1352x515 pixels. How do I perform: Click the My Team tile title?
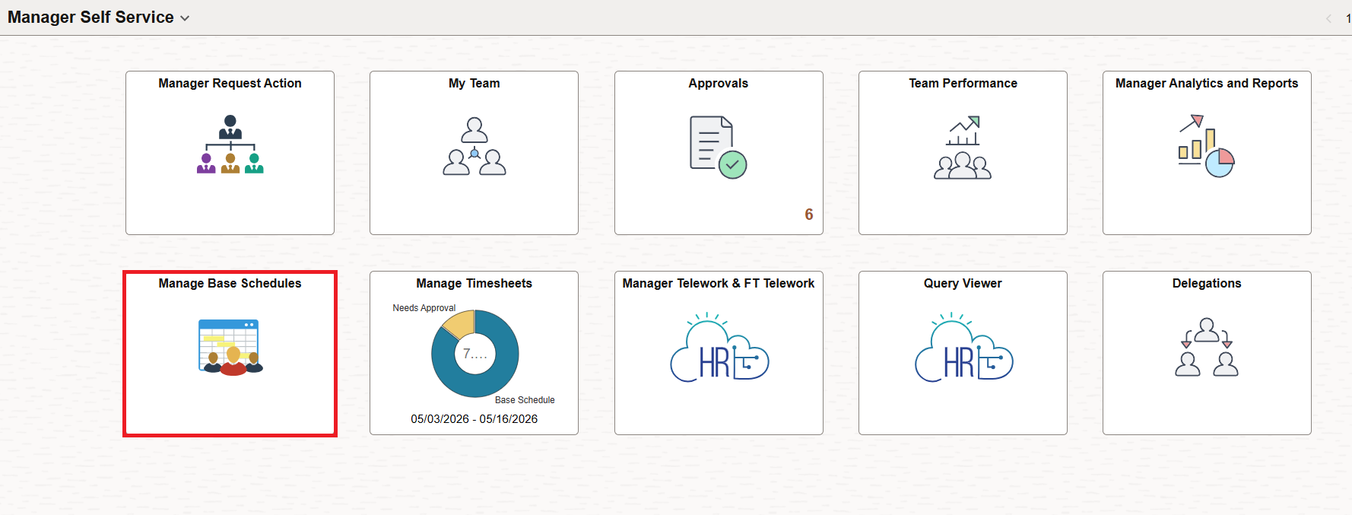(x=474, y=83)
